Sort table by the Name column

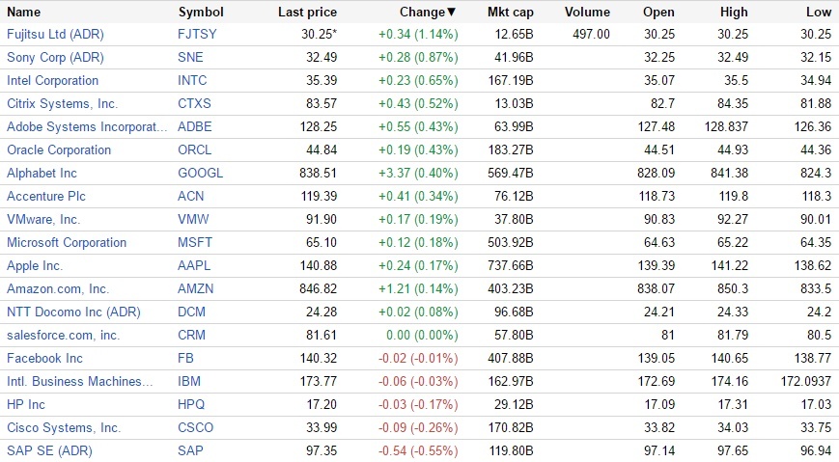click(x=24, y=13)
